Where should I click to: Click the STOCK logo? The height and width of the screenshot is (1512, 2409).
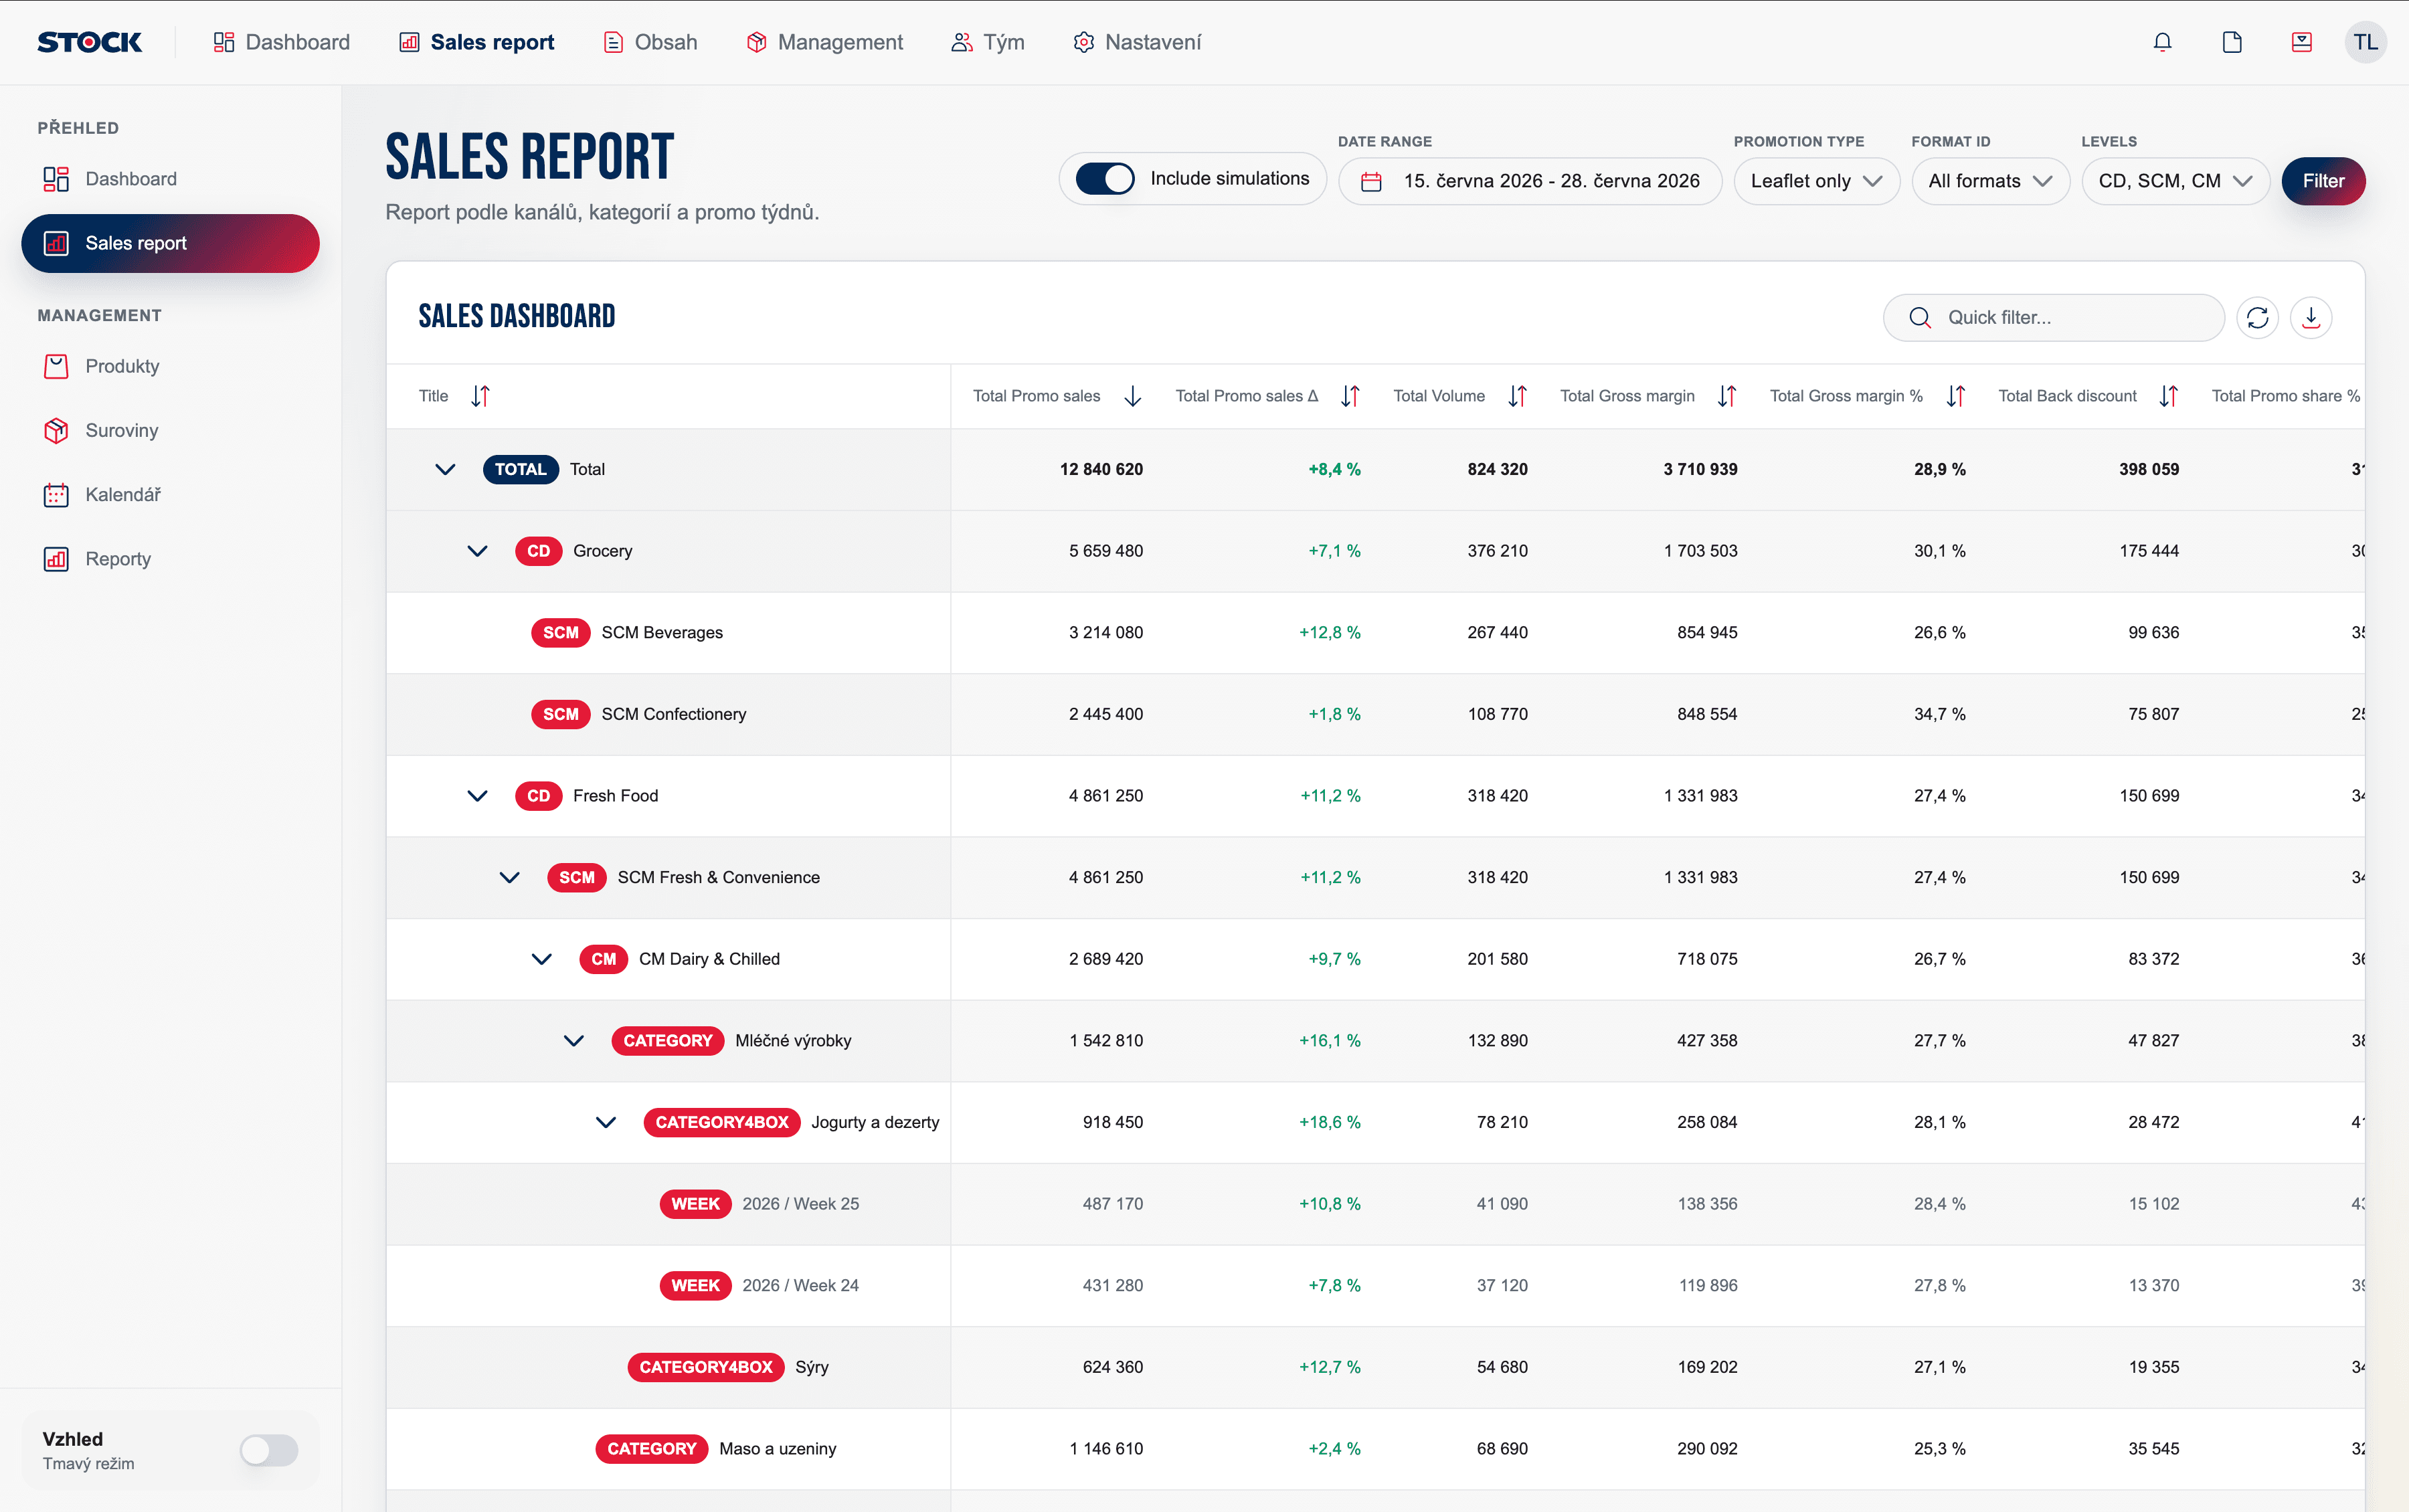click(90, 42)
